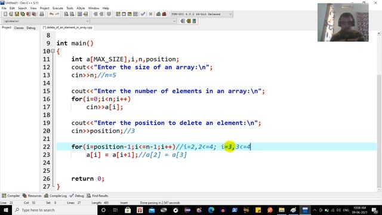Open the TDM-GCC compiler set dropdown

[x=202, y=14]
